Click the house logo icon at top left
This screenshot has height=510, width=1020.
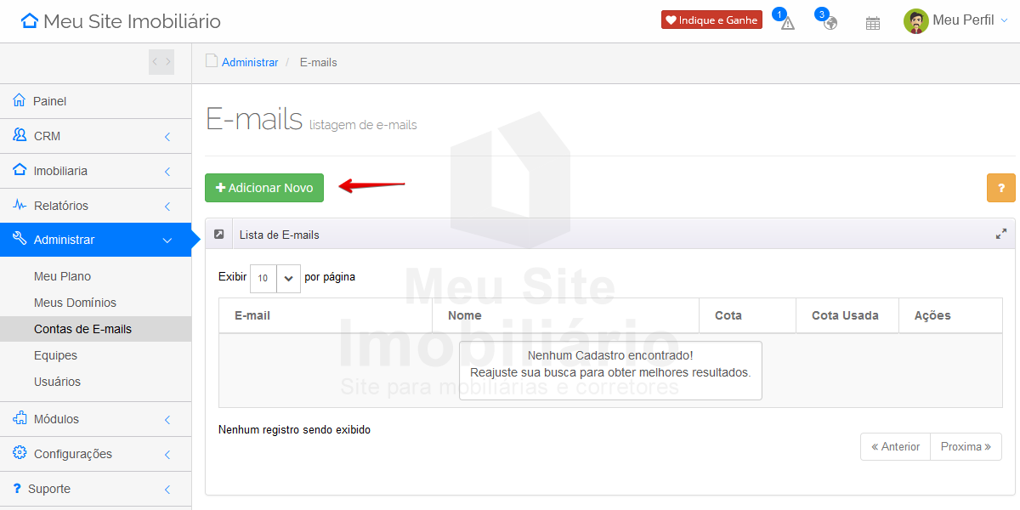(30, 21)
